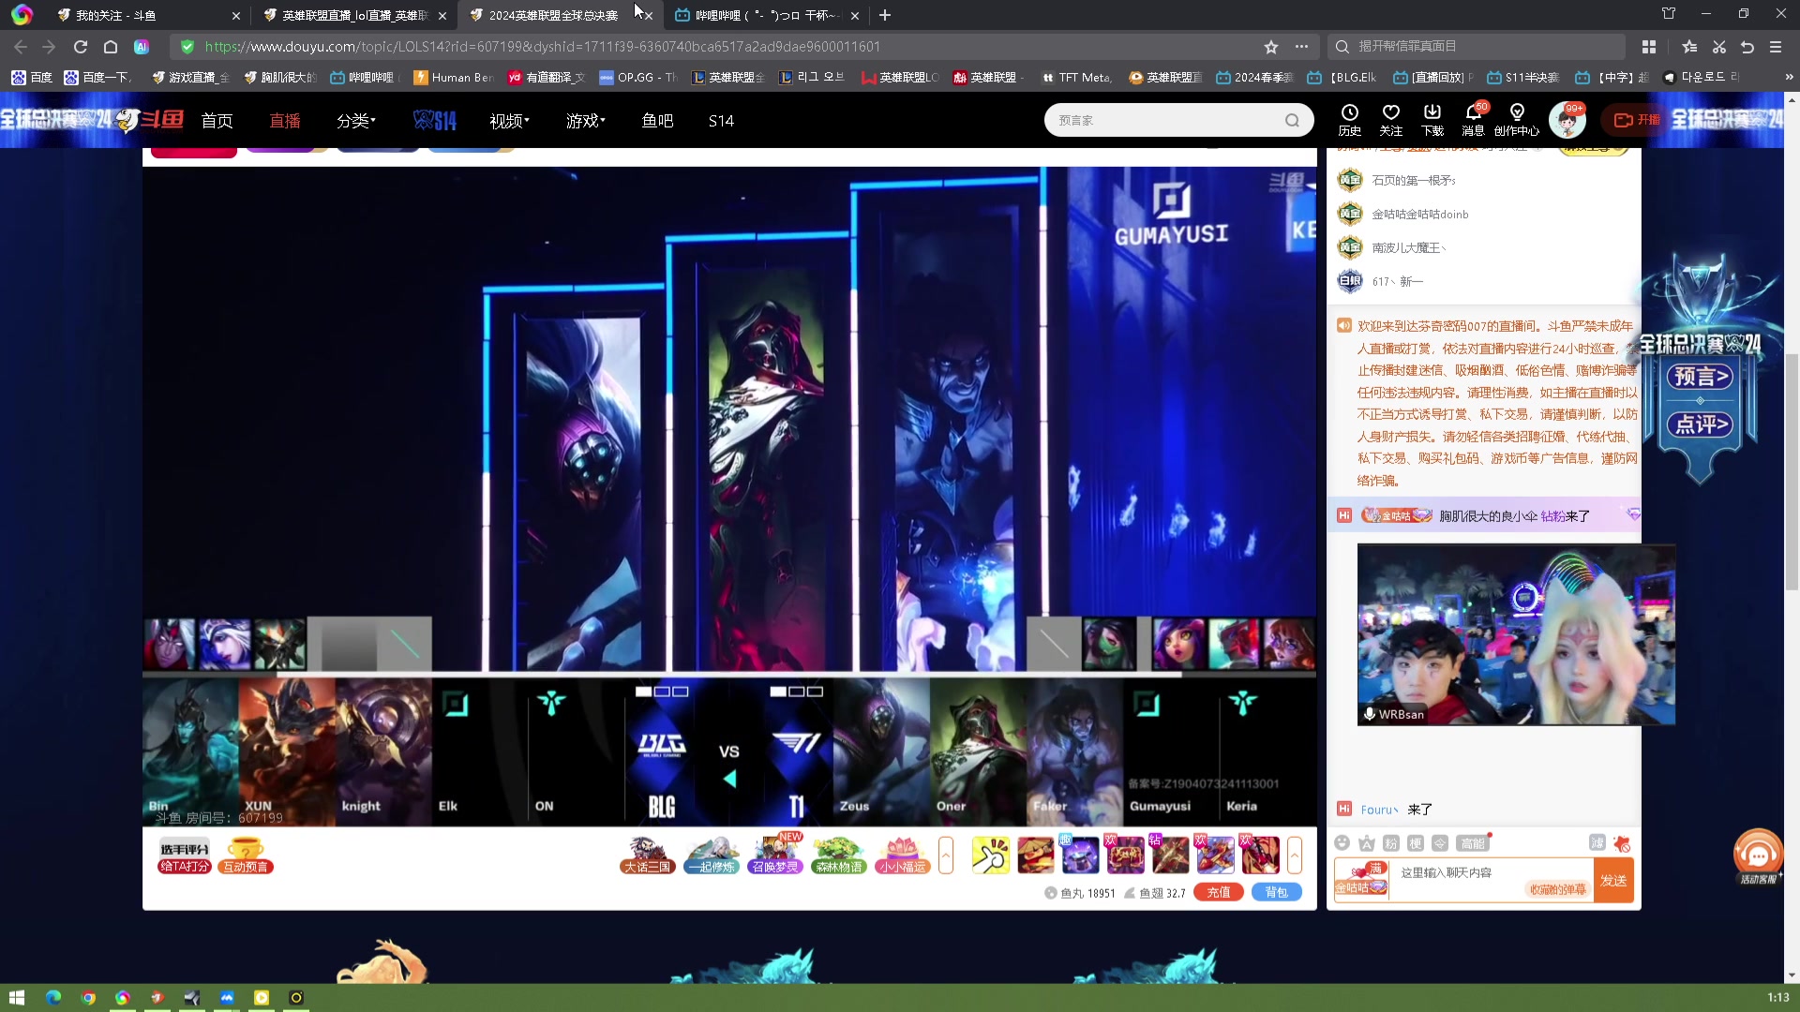Open 创作中心 lightbulb icon

[x=1516, y=120]
